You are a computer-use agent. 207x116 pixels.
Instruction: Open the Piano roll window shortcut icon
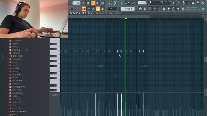coord(145,9)
